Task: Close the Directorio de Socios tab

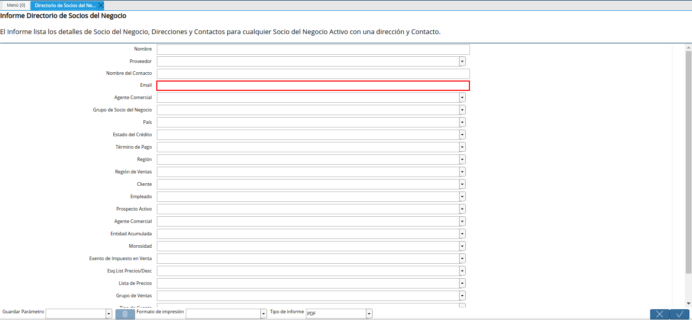Action: [101, 5]
